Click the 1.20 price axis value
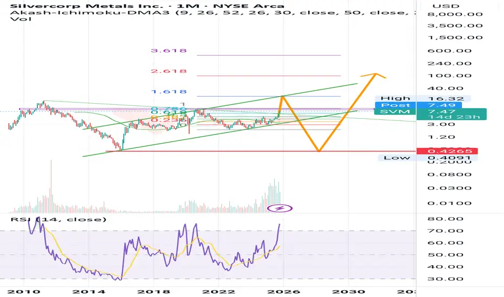Image resolution: width=504 pixels, height=297 pixels. coord(441,137)
